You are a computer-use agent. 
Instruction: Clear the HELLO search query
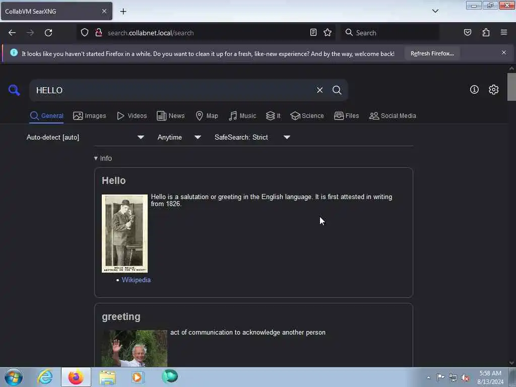319,90
